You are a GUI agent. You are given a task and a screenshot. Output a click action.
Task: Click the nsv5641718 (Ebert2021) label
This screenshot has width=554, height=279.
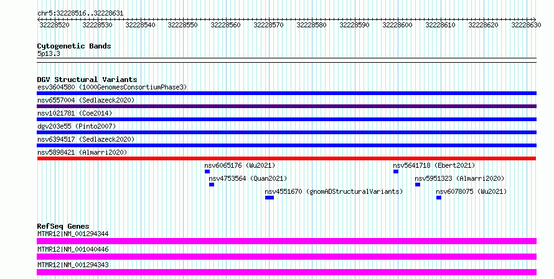point(434,165)
